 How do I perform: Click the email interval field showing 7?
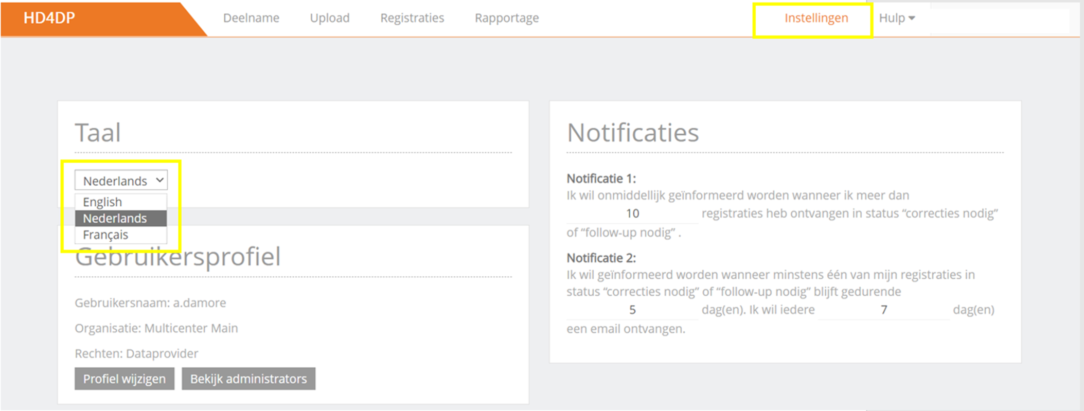883,310
